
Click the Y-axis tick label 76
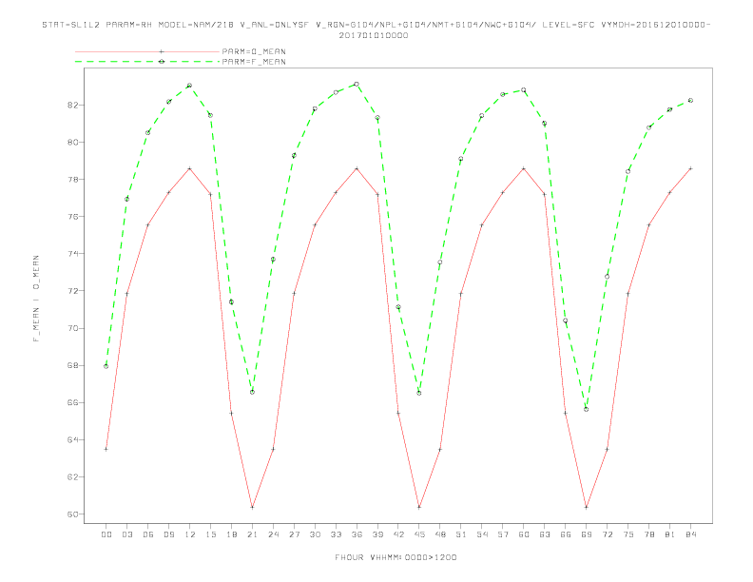(74, 217)
